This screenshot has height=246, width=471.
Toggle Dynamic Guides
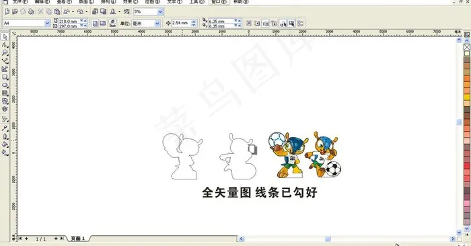274,23
